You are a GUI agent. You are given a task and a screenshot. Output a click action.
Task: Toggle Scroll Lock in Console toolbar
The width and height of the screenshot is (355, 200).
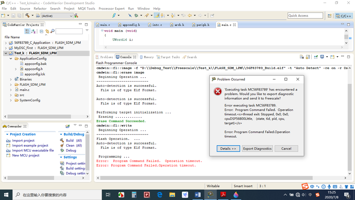coord(308,57)
